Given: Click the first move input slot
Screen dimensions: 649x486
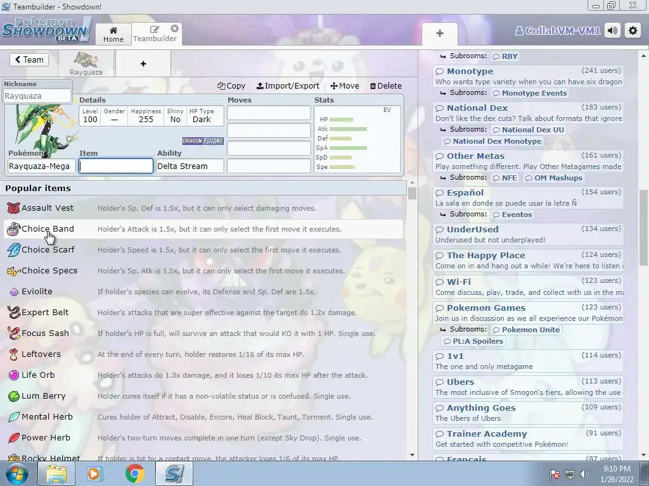Looking at the screenshot, I should pyautogui.click(x=269, y=113).
